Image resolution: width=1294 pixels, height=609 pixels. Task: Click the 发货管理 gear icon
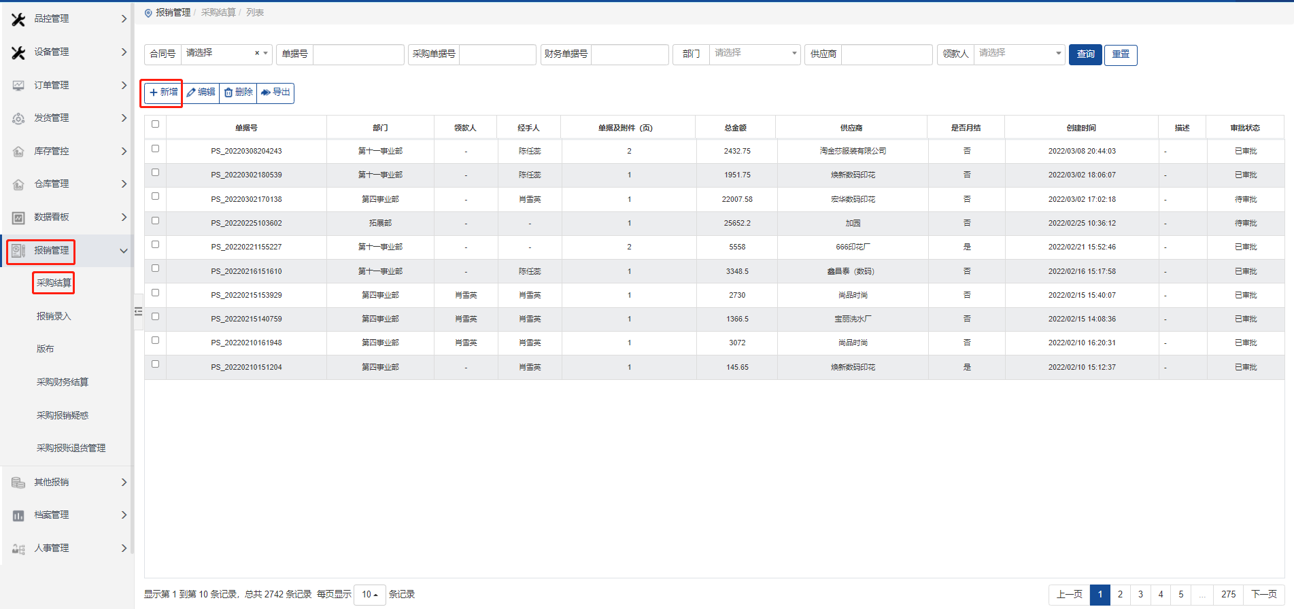pos(18,118)
